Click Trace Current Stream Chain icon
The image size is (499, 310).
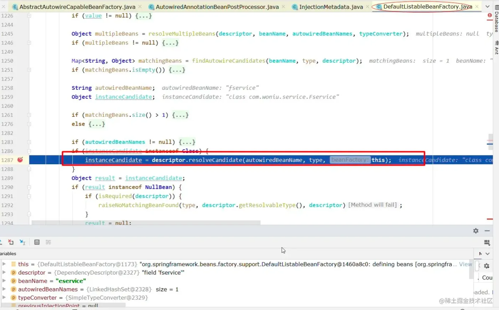tap(48, 242)
